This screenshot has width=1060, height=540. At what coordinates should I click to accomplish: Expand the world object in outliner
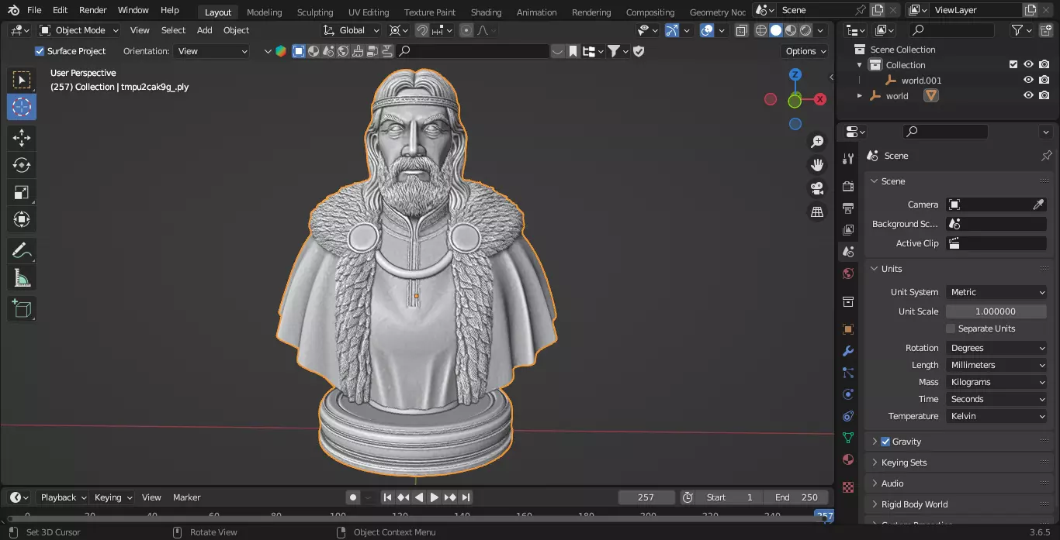coord(859,96)
